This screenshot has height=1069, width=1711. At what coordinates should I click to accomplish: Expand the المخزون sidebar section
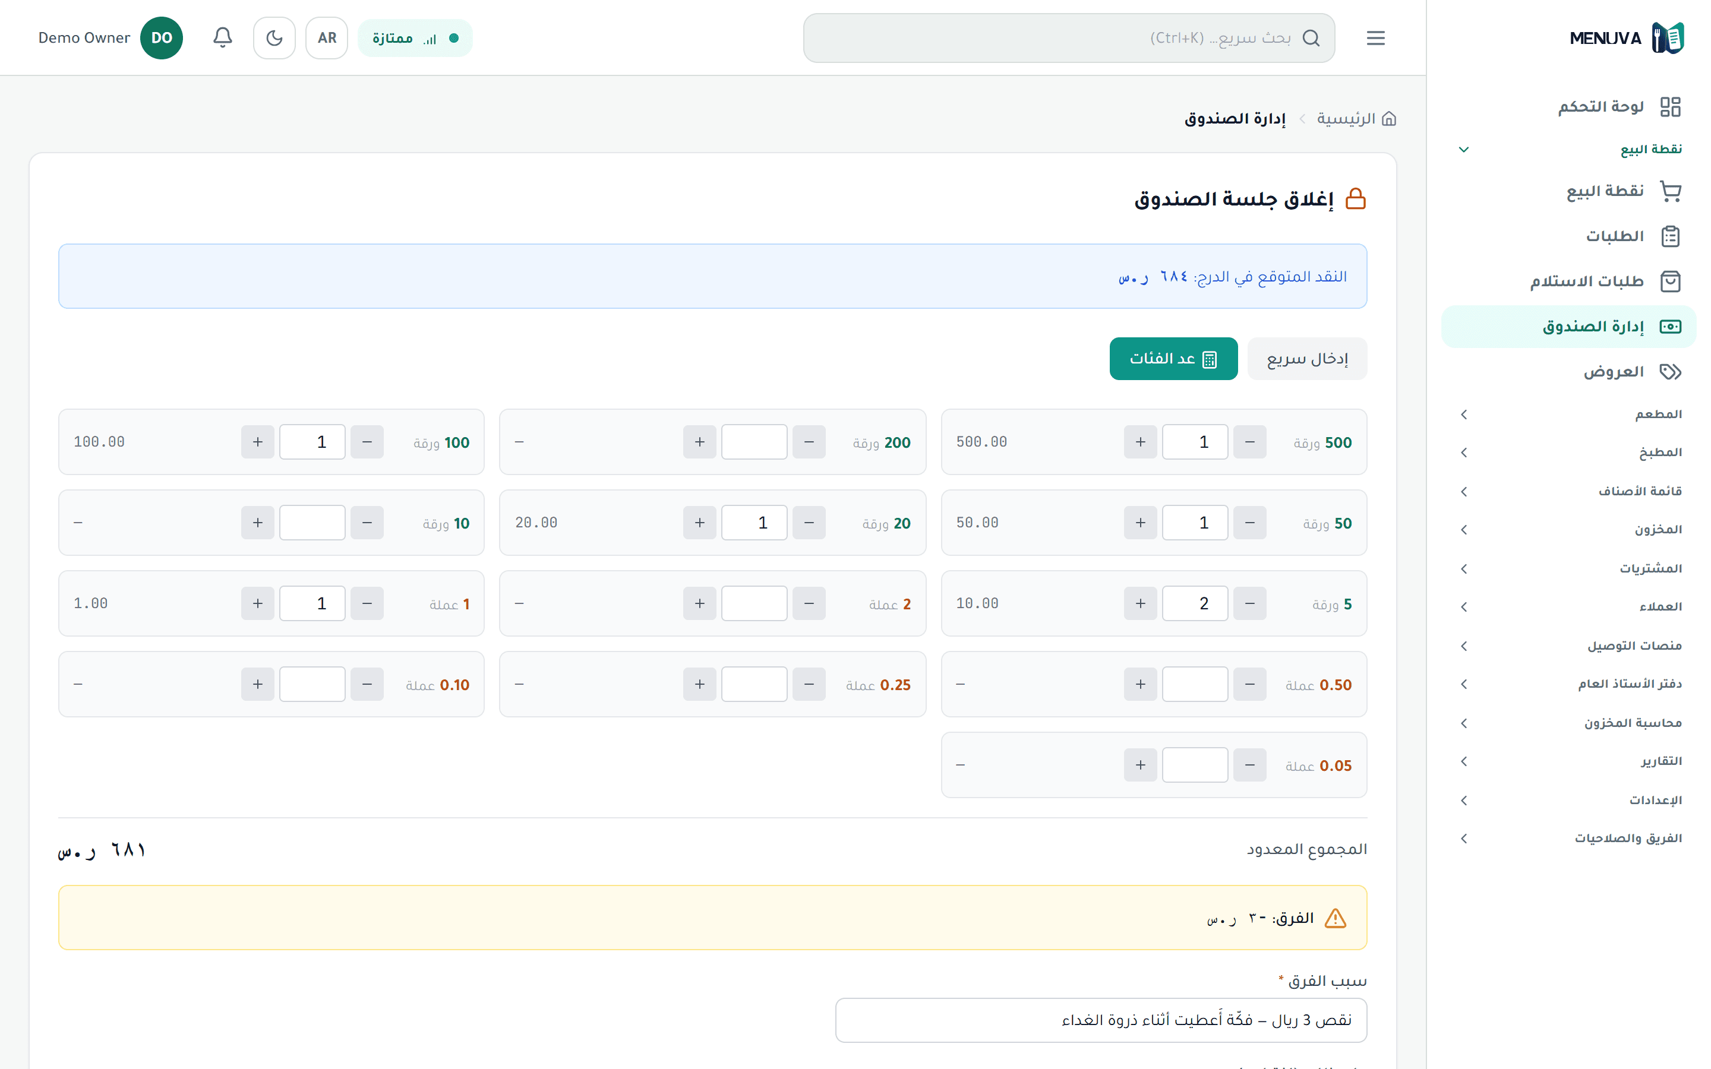point(1569,530)
